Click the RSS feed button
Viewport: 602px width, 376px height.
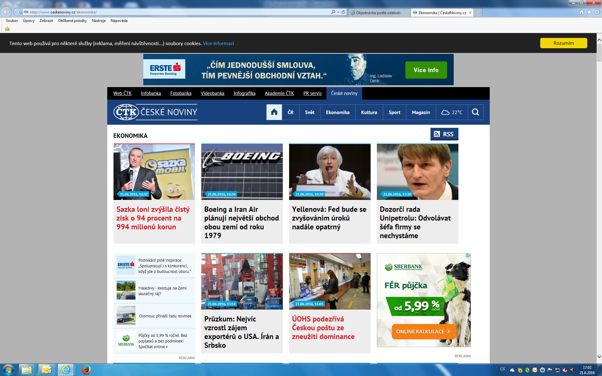(444, 134)
